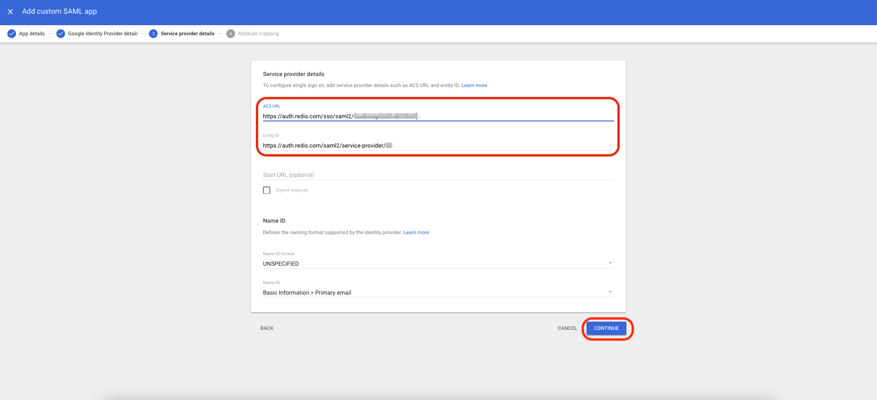This screenshot has width=877, height=400.
Task: Jump to Attribute mapping step
Action: 258,33
